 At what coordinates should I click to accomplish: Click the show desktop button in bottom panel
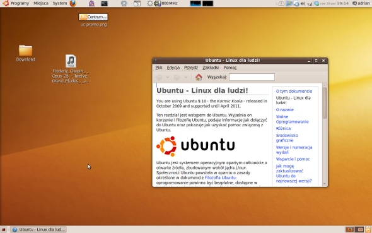tap(4, 229)
